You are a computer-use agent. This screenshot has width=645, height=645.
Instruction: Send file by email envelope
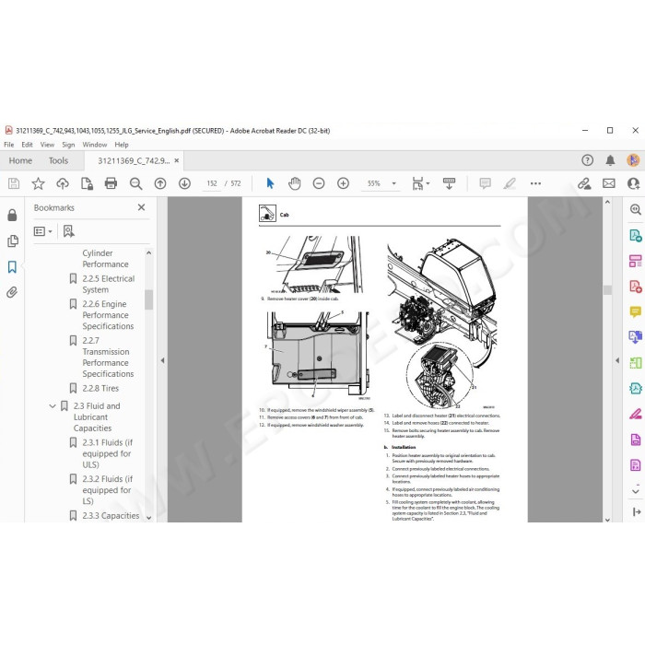click(x=609, y=183)
